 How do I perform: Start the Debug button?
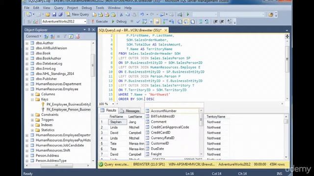[x=119, y=22]
